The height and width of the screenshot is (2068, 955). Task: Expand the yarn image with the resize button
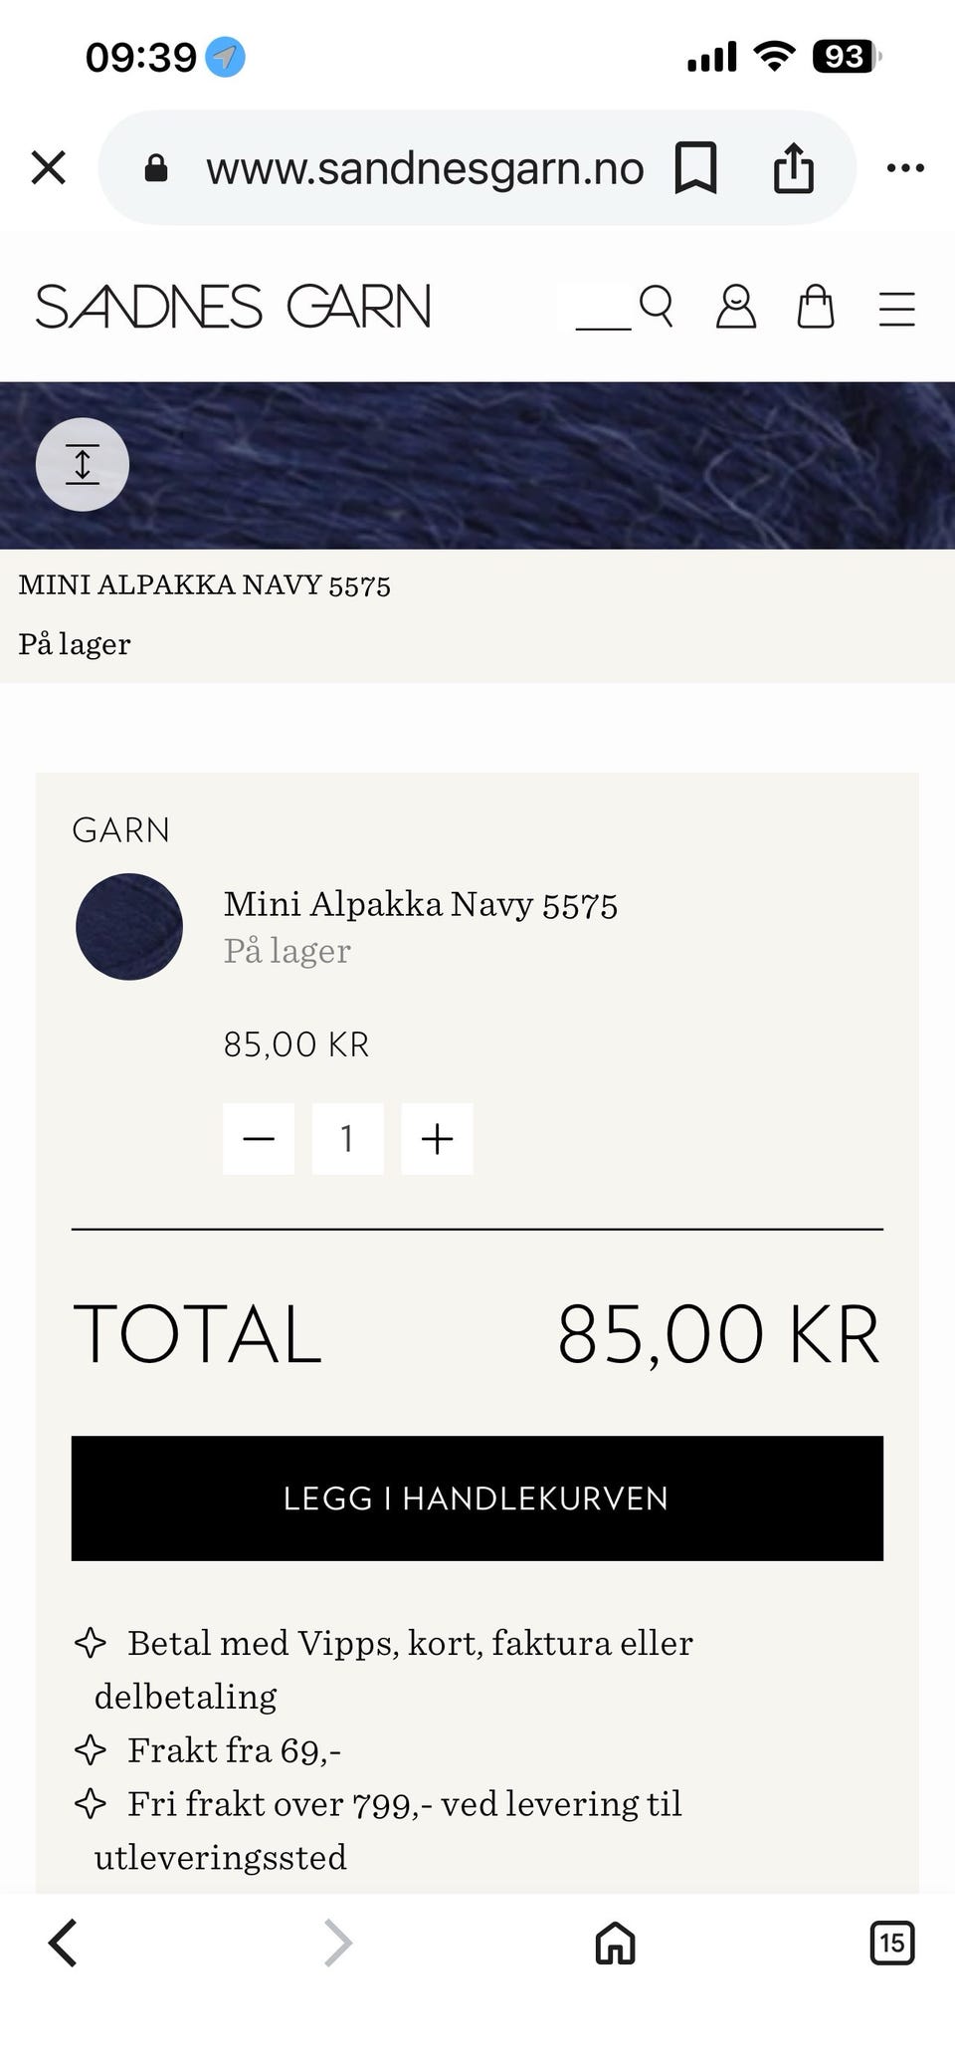(83, 465)
